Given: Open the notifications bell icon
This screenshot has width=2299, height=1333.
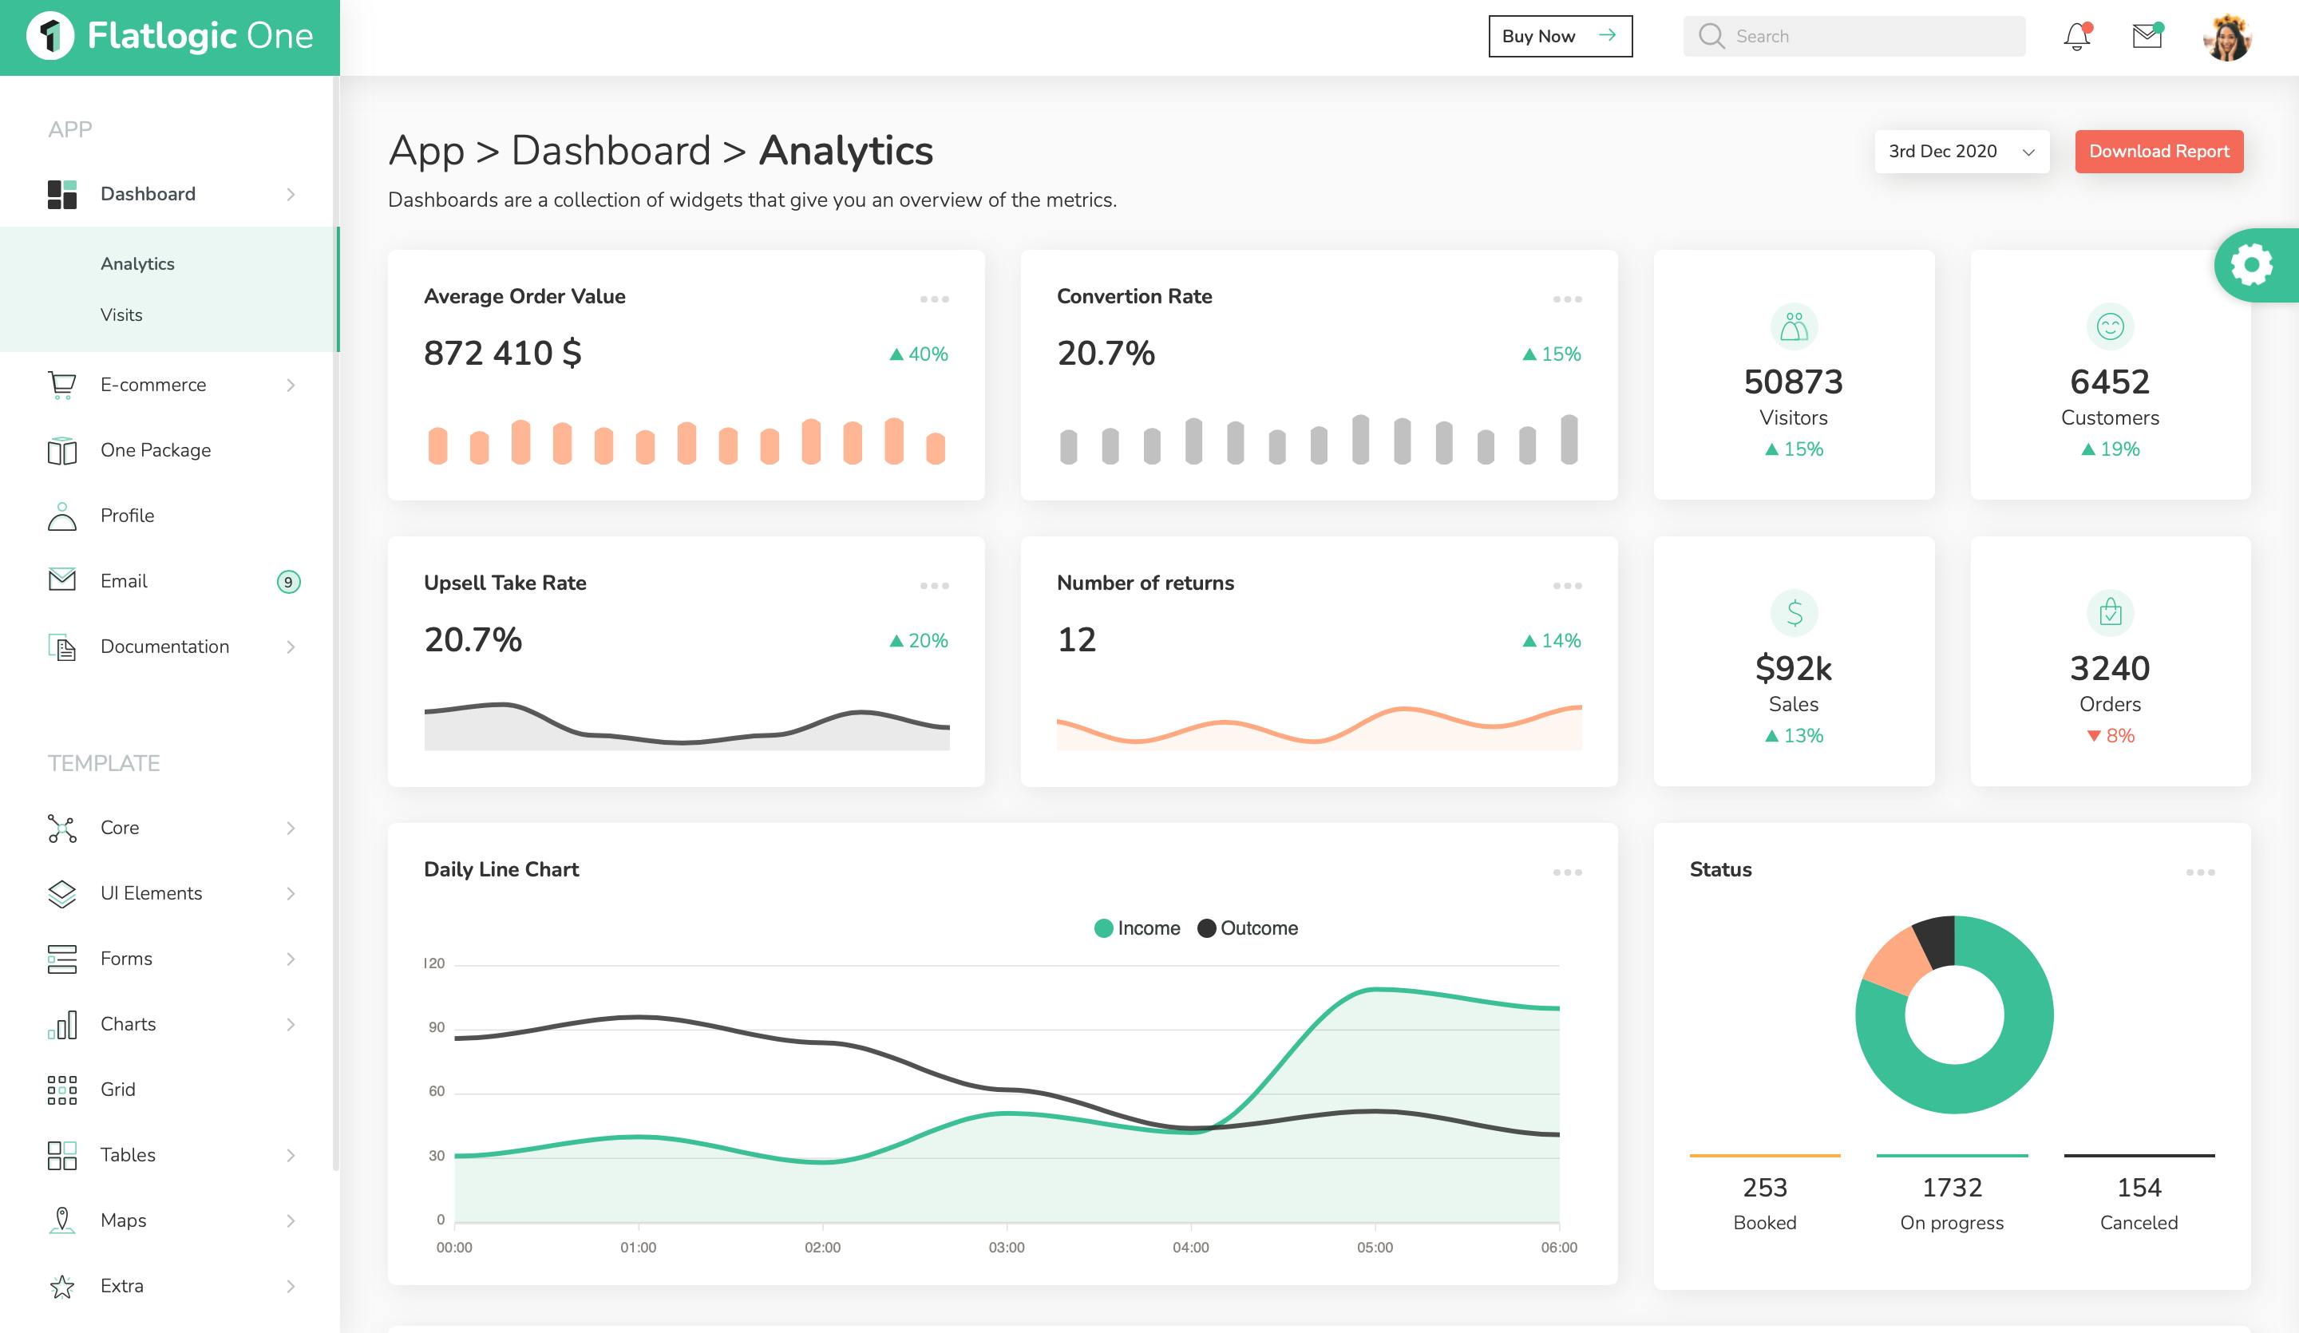Looking at the screenshot, I should 2077,37.
